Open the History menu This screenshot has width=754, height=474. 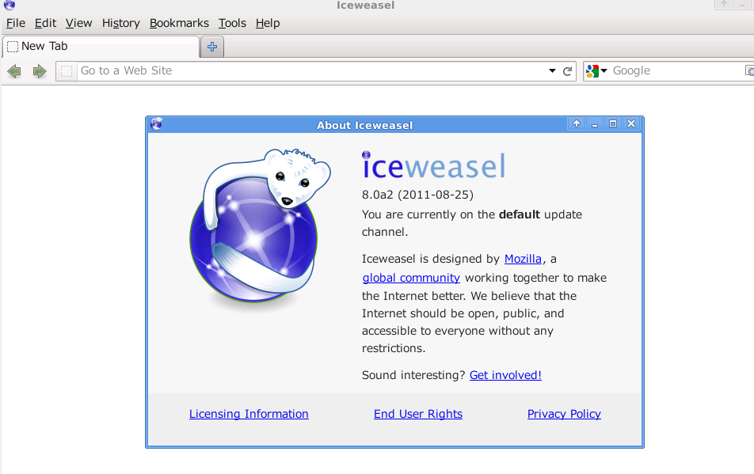(120, 23)
